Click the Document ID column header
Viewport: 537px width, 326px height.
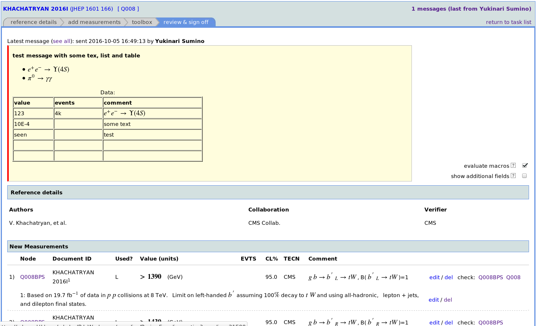pos(72,259)
